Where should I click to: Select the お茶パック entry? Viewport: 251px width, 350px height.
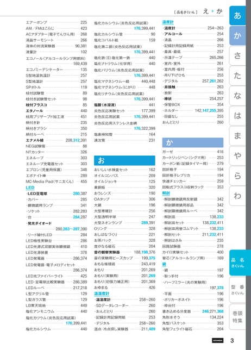[124, 240]
